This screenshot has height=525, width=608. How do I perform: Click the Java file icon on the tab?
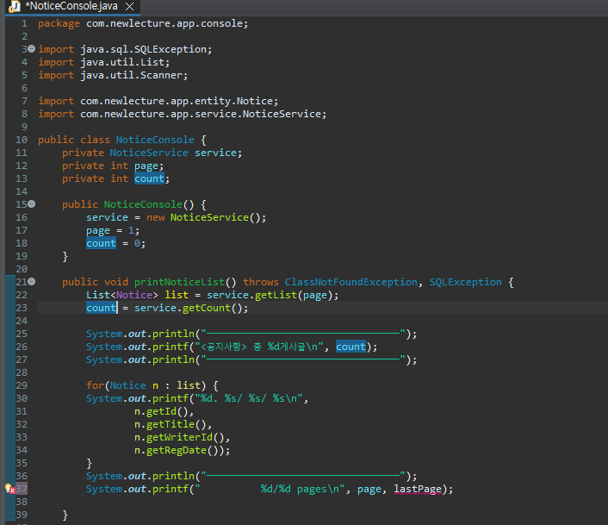[15, 6]
